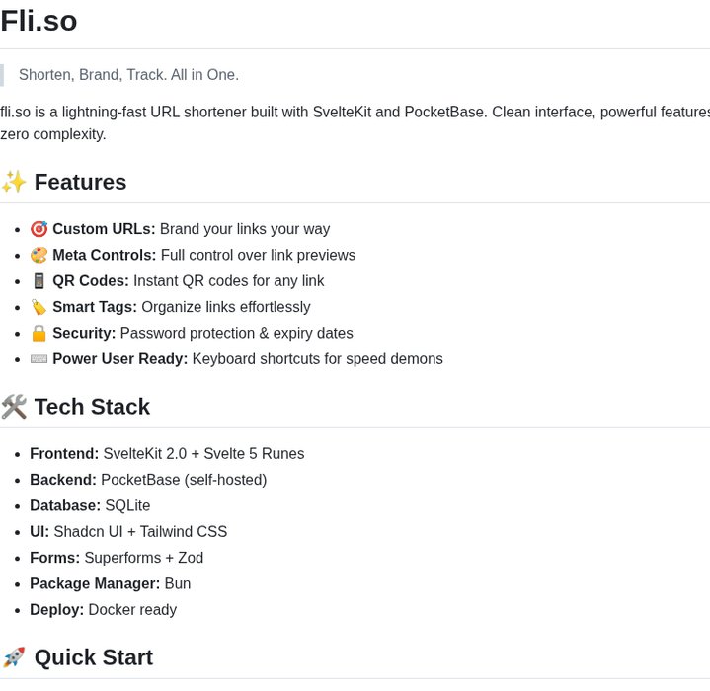Click the "Shadcn UI + Tailwind CSS" text
710x691 pixels.
[x=140, y=532]
